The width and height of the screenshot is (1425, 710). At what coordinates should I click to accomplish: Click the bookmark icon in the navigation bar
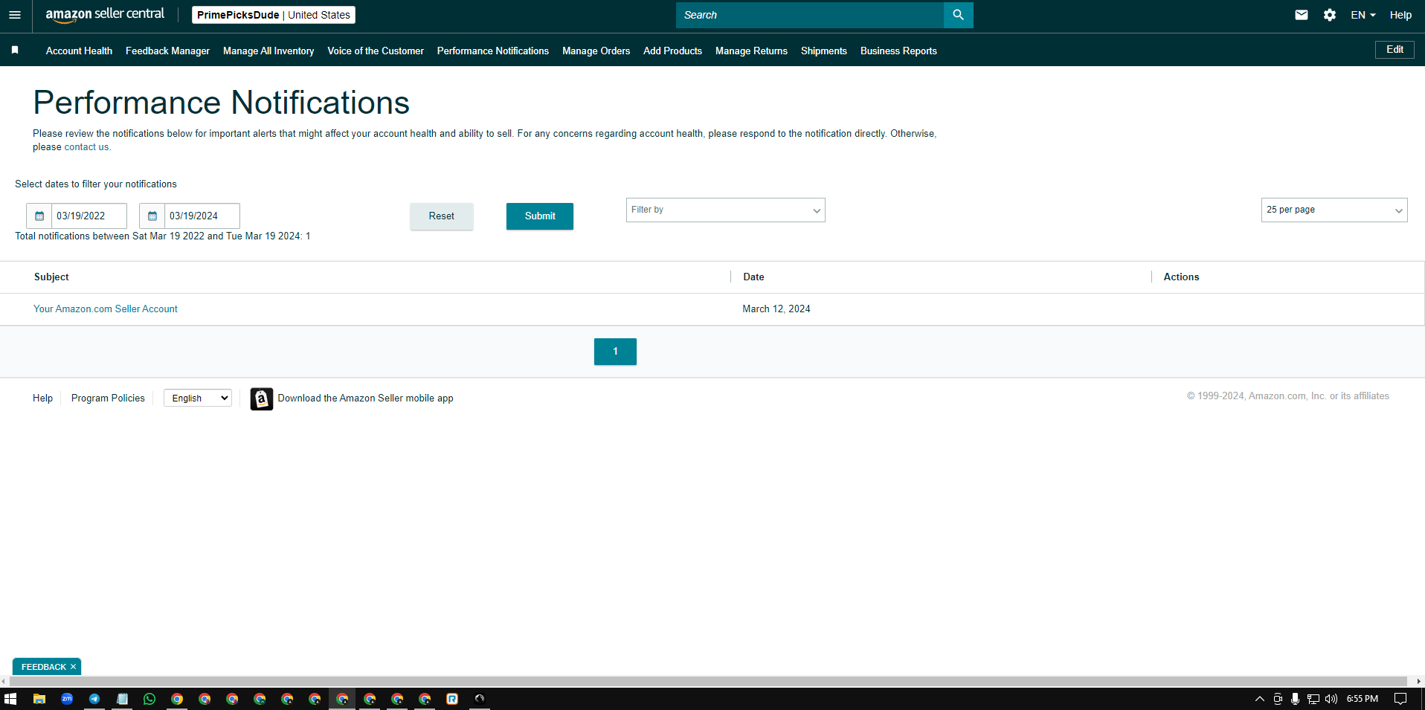pyautogui.click(x=15, y=50)
